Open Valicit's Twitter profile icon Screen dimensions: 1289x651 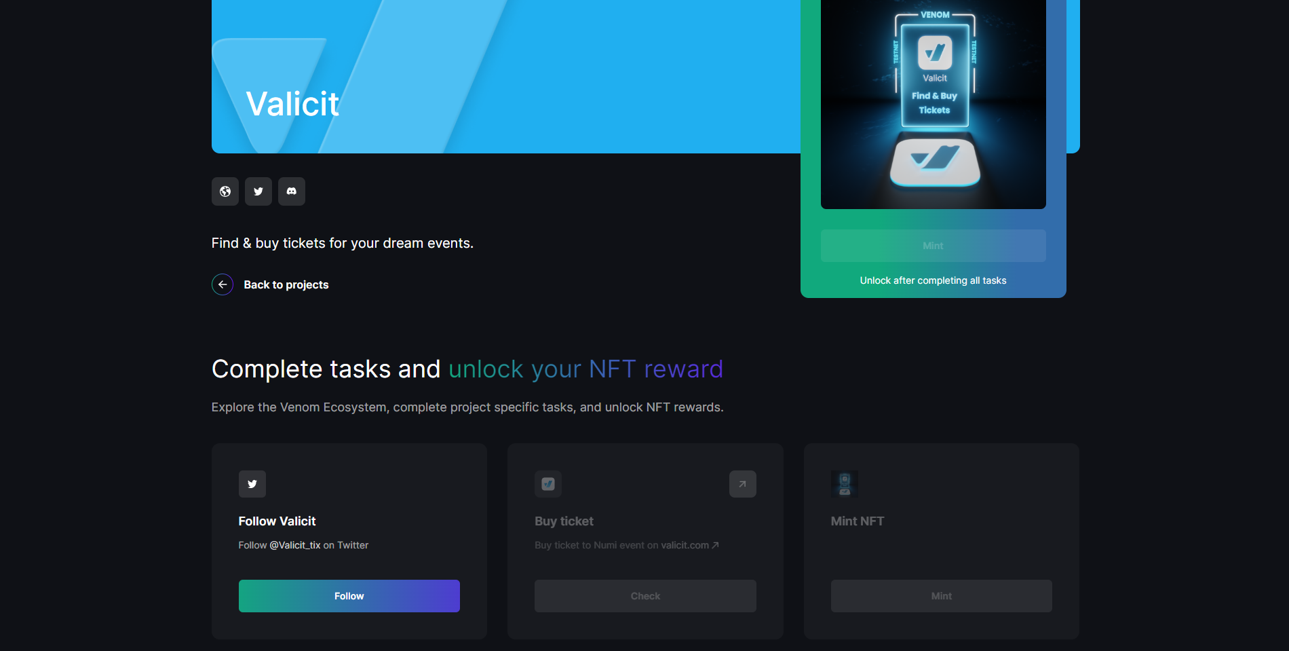tap(258, 191)
